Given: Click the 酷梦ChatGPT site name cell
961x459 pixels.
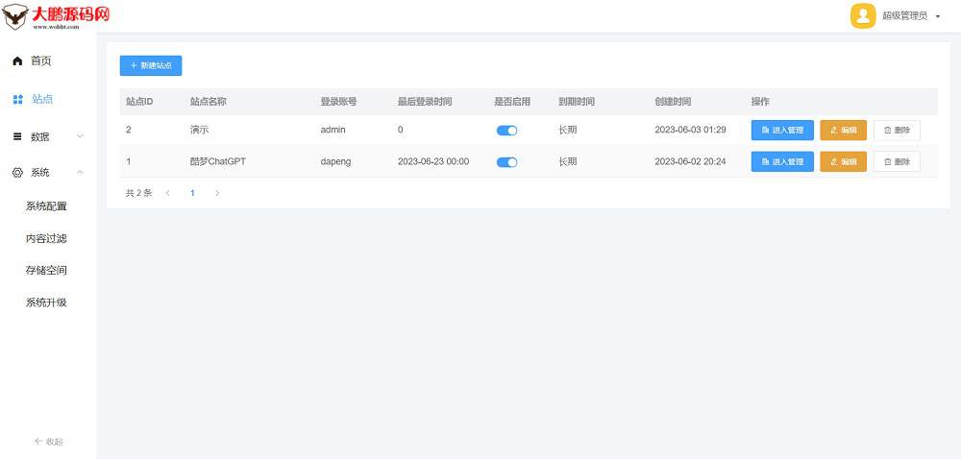Looking at the screenshot, I should 218,161.
